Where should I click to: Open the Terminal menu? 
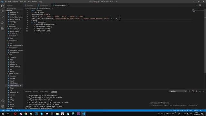[35, 2]
